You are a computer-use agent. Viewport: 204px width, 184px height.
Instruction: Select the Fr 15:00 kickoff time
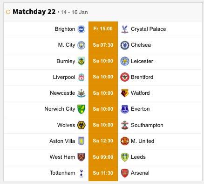pyautogui.click(x=103, y=29)
